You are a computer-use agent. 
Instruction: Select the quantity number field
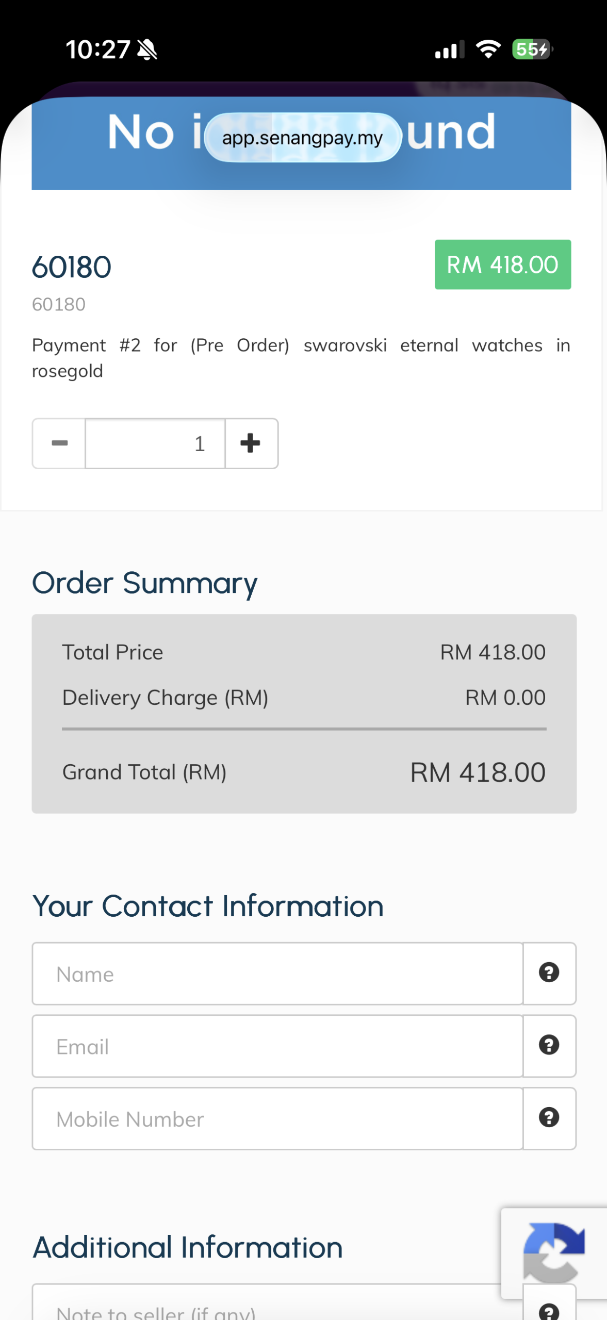(x=155, y=443)
